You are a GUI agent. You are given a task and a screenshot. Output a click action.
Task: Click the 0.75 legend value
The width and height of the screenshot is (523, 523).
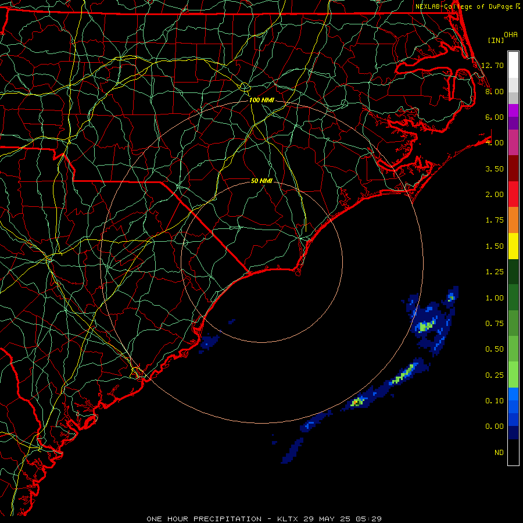click(x=495, y=324)
